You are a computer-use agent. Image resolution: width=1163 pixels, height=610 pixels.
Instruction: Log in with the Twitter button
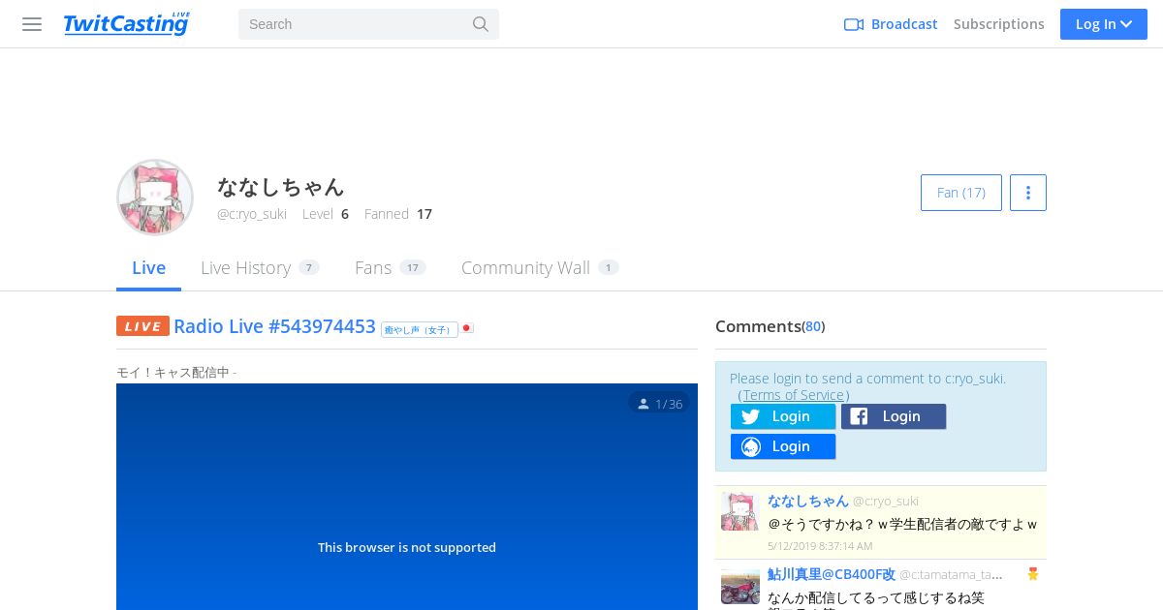(783, 416)
